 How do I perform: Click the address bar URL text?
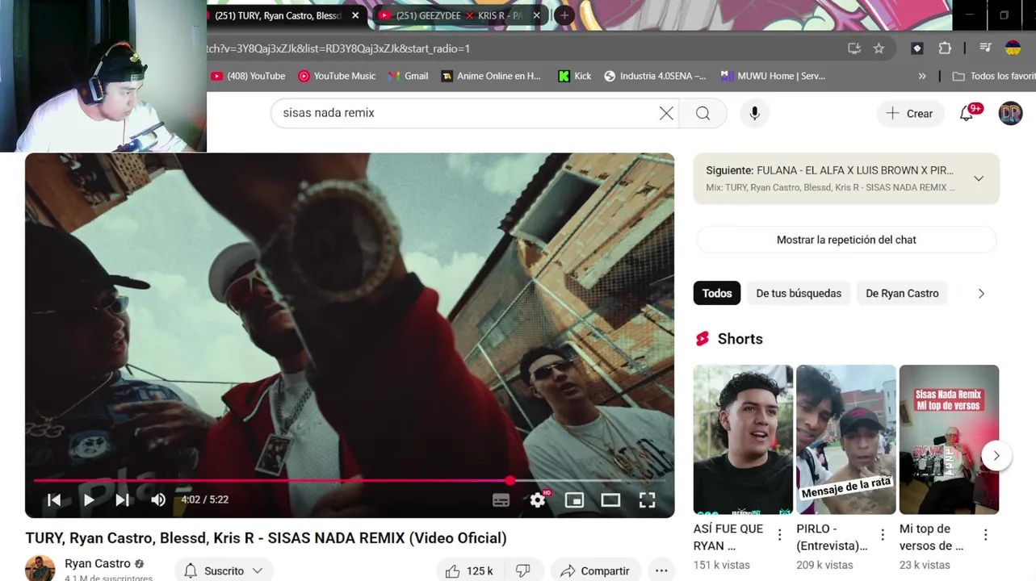coord(339,48)
